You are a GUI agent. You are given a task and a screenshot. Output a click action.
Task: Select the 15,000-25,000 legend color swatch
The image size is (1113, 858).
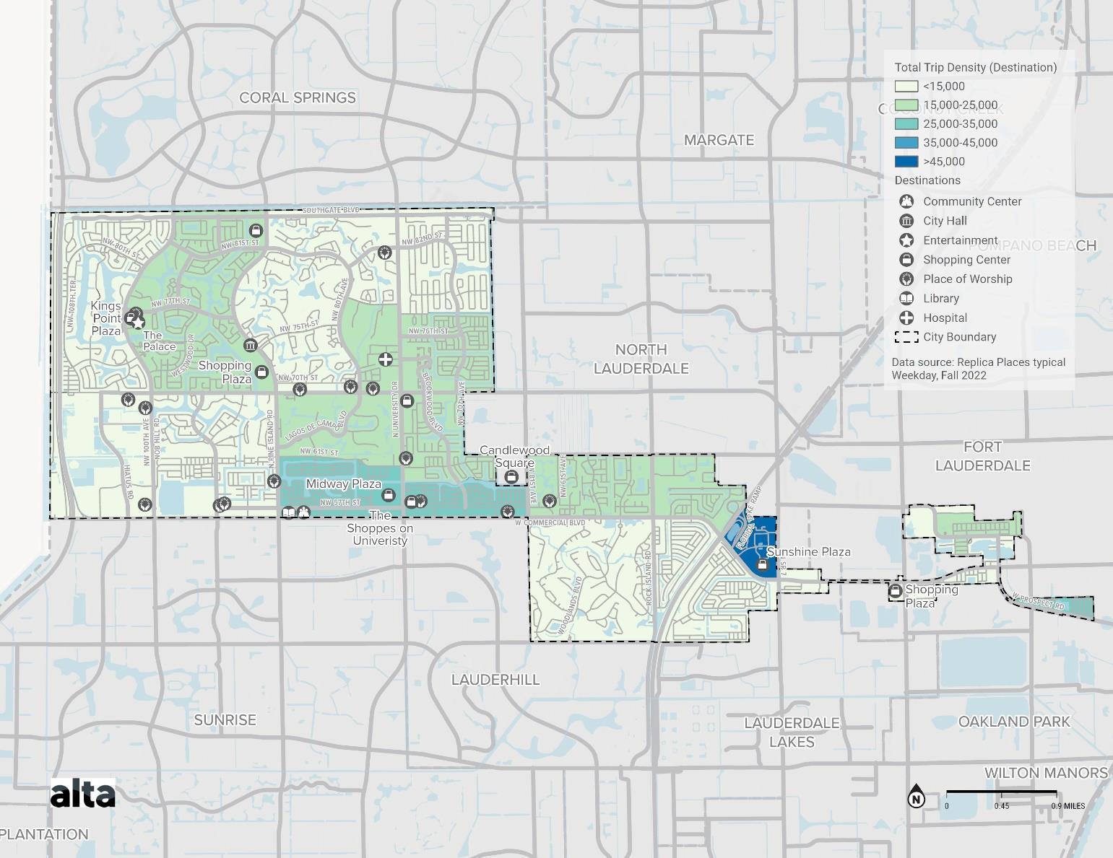(906, 105)
